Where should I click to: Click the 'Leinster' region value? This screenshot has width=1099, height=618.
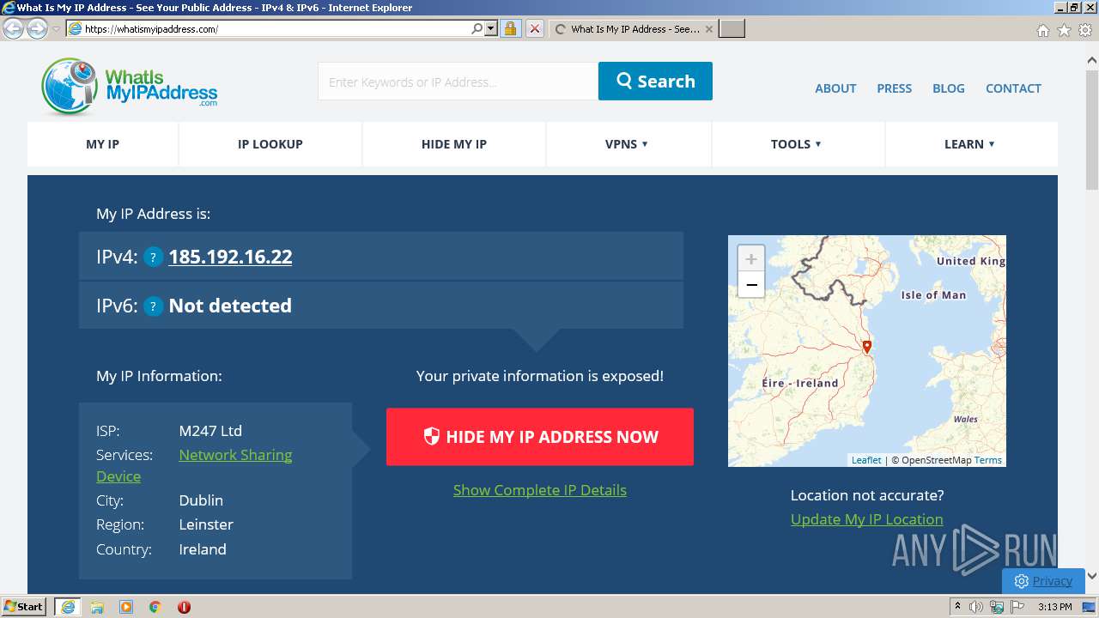pyautogui.click(x=206, y=524)
